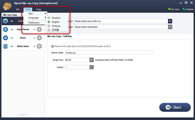Image resolution: width=195 pixels, height=120 pixels.
Task: Click the blue arrow beside Write Data
Action: click(11, 46)
